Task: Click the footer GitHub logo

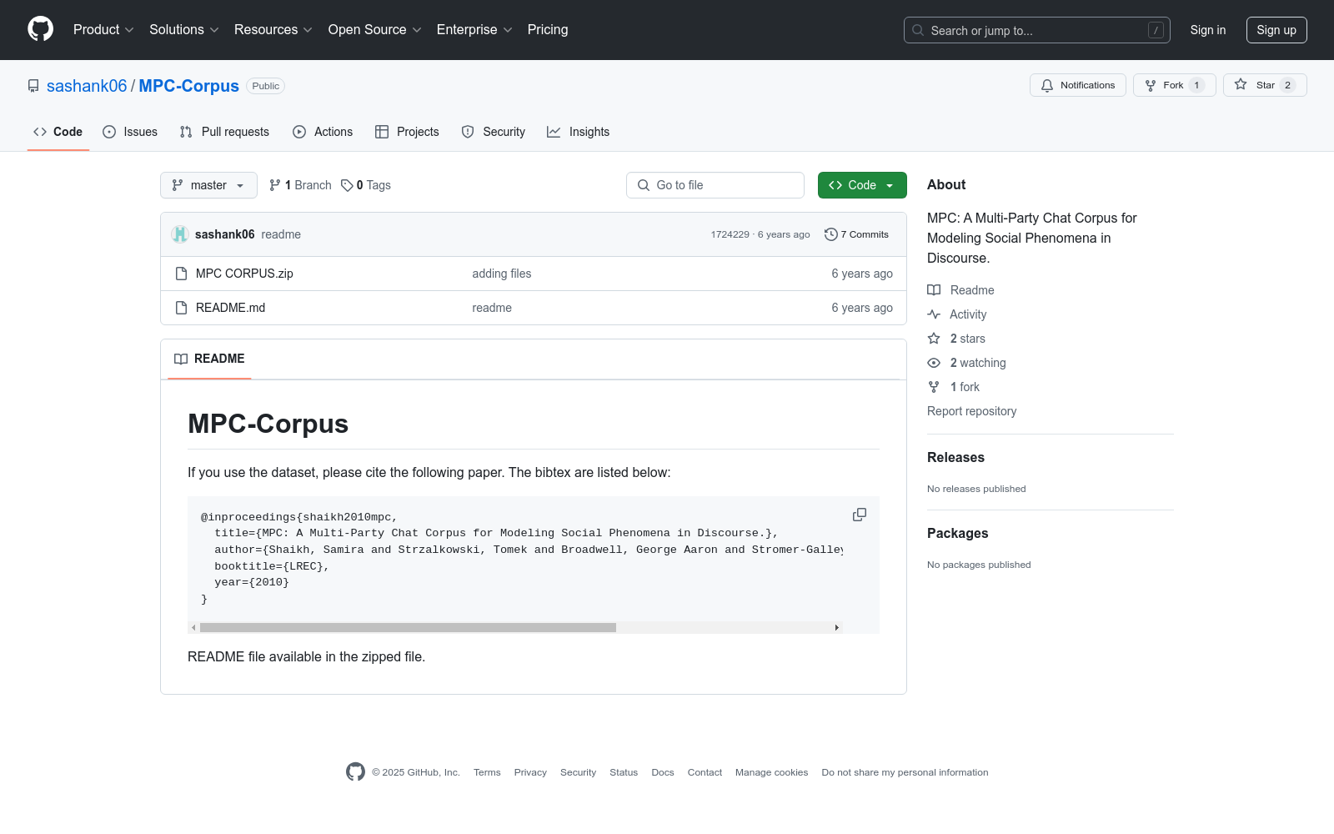Action: pyautogui.click(x=356, y=772)
